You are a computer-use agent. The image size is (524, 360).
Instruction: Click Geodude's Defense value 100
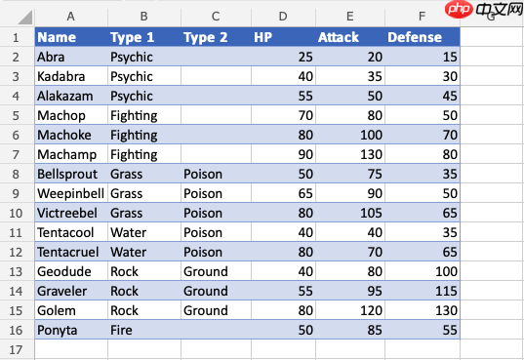[x=423, y=271]
